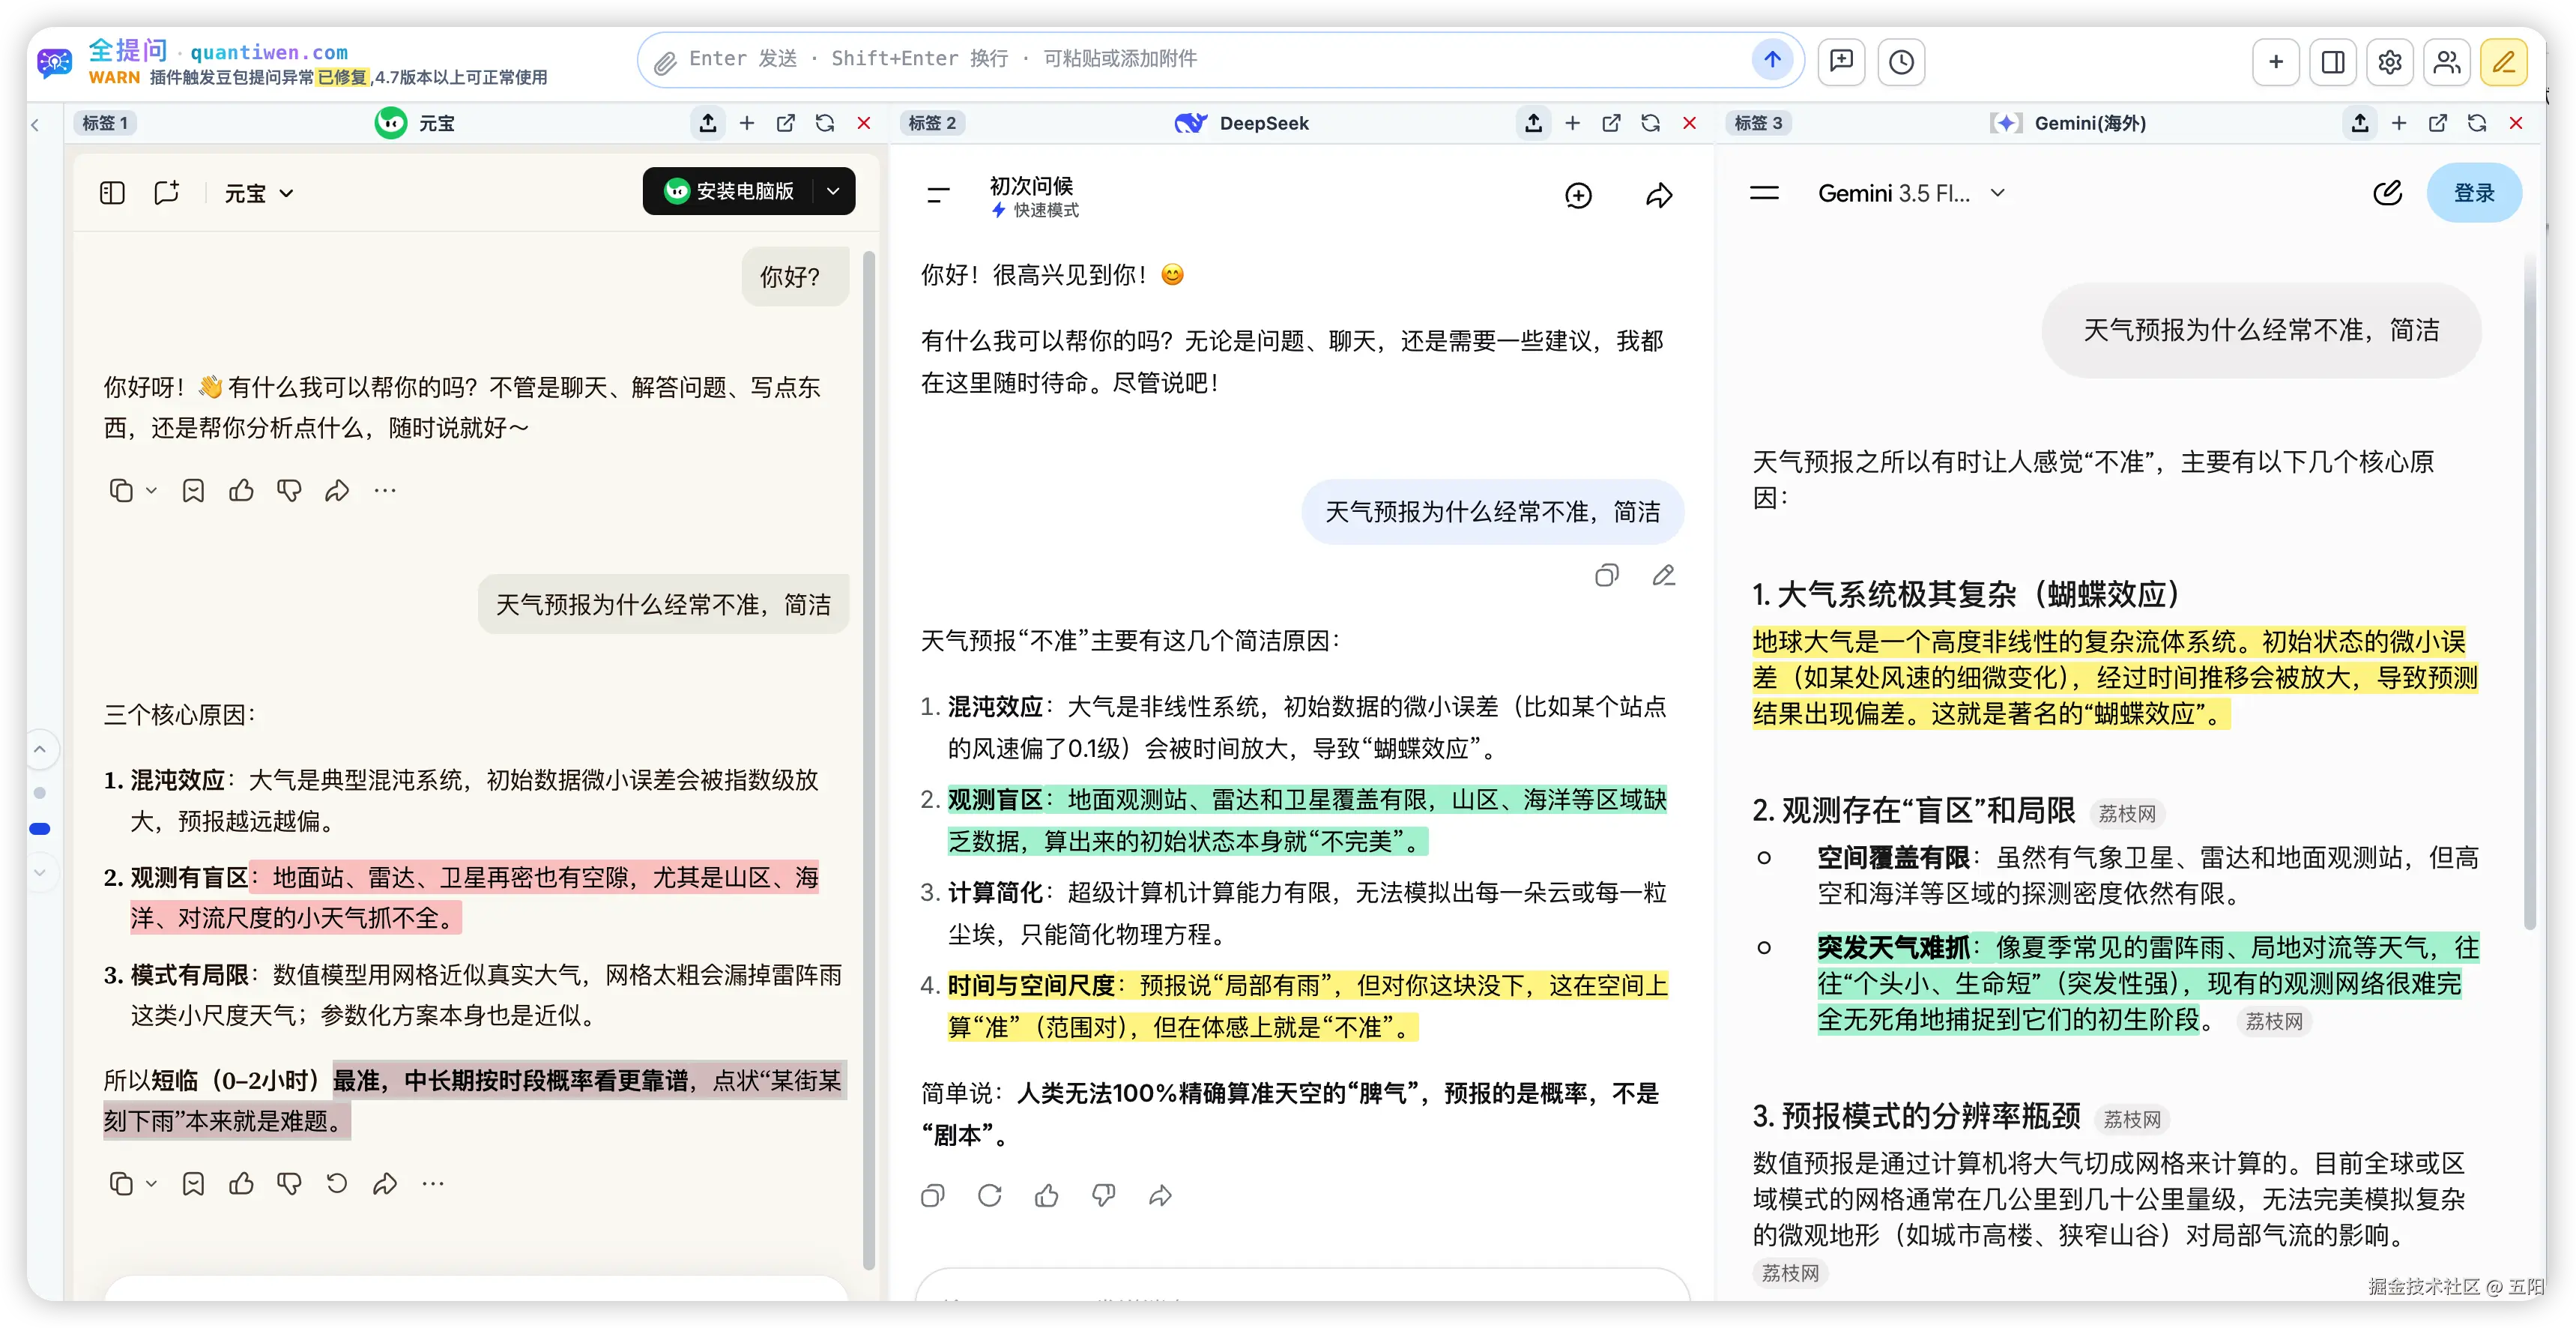Edit the DeepSeek user question with the pencil icon
The image size is (2576, 1328).
1664,575
